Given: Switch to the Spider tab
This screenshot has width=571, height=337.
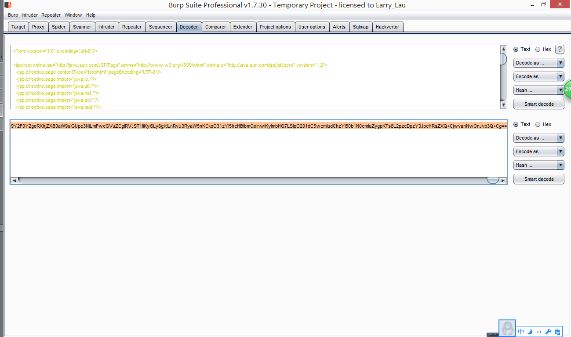Looking at the screenshot, I should [59, 27].
